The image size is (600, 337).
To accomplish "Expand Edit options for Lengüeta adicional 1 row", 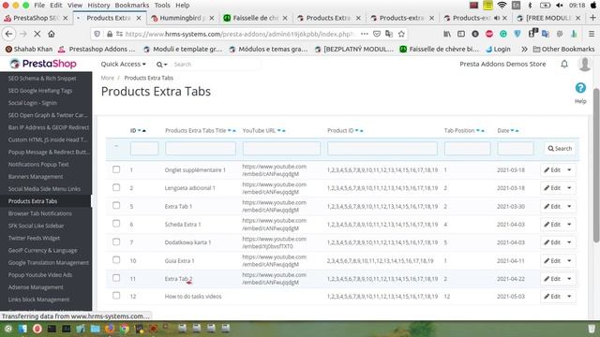I will [x=569, y=188].
